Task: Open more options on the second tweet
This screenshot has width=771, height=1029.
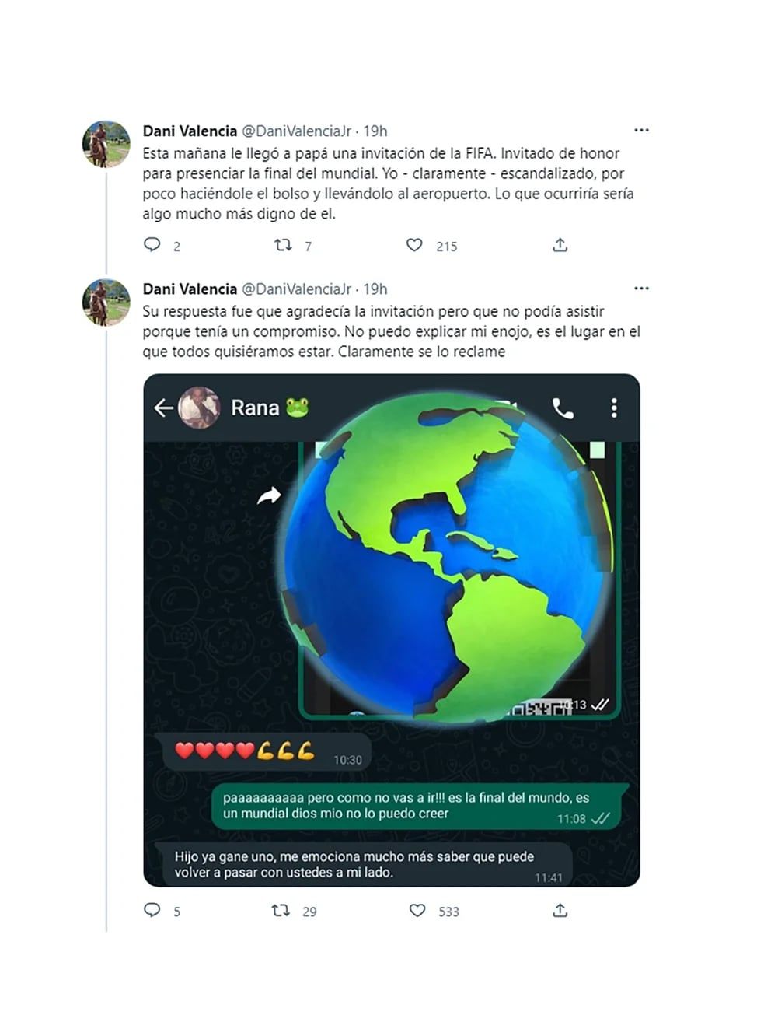Action: tap(641, 288)
